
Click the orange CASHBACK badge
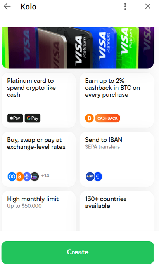[x=107, y=118]
